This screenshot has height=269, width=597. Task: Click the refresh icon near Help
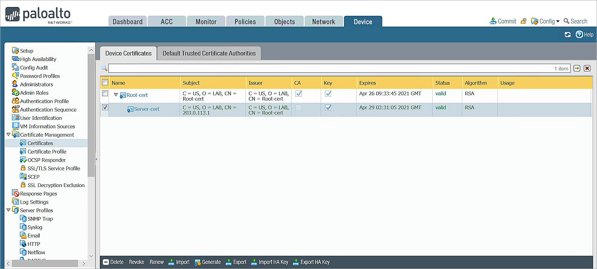point(568,35)
